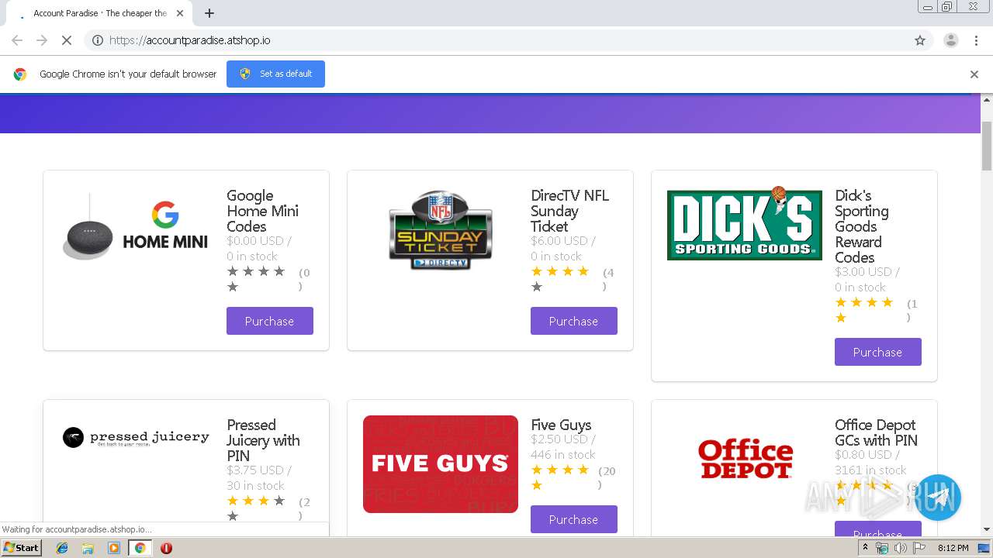Open a new tab with the plus button

(209, 13)
